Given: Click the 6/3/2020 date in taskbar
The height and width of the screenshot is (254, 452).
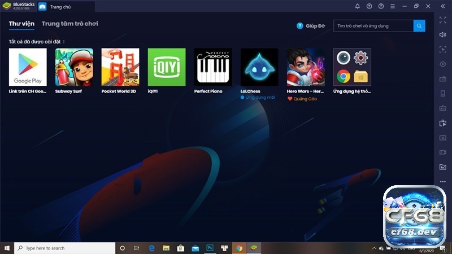Looking at the screenshot, I should pos(427,251).
